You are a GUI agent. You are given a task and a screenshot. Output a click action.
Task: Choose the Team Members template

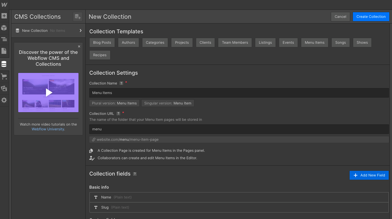[235, 43]
